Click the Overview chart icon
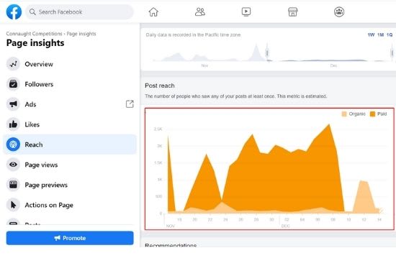Viewport: 396px width, 266px height. click(13, 64)
